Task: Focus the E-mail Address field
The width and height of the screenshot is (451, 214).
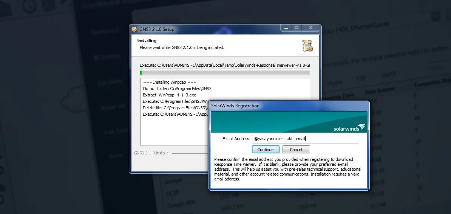Action: [306, 139]
